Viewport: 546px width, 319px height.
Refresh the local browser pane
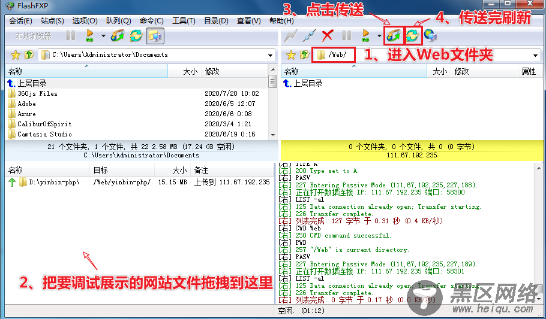pos(136,35)
